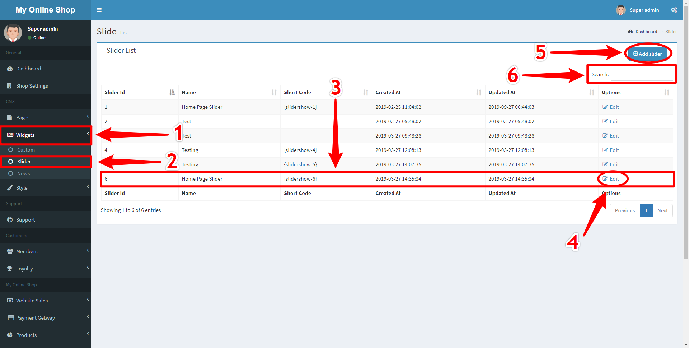Open the settings gears icon in header

click(x=674, y=10)
